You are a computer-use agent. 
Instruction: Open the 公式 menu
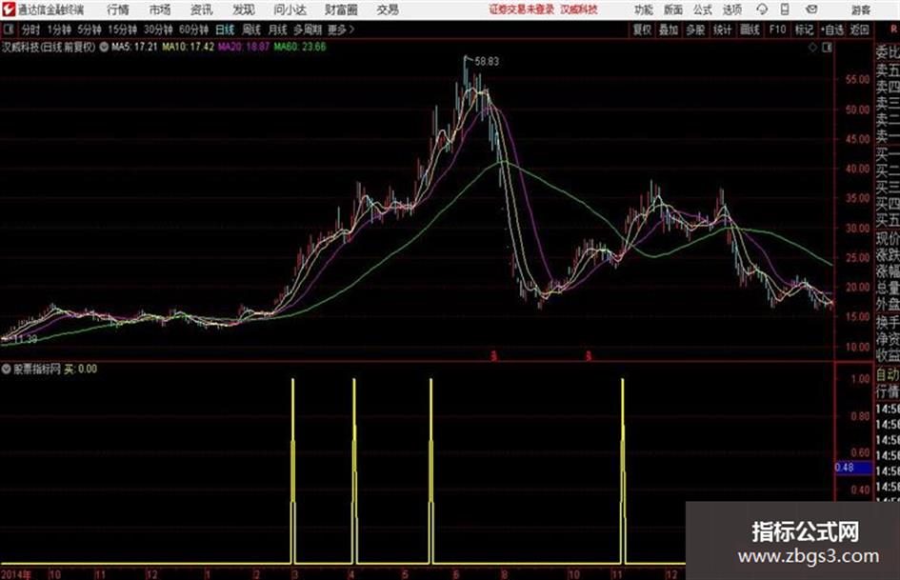703,10
